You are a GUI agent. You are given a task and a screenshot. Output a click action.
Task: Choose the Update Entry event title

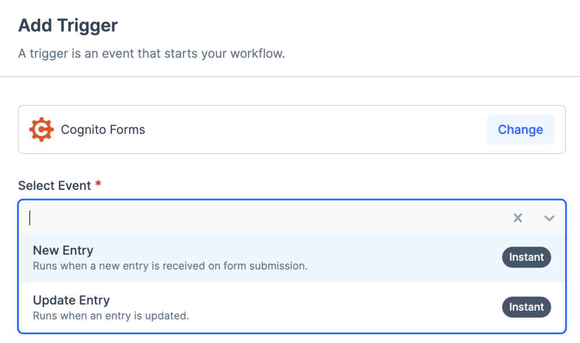point(71,300)
